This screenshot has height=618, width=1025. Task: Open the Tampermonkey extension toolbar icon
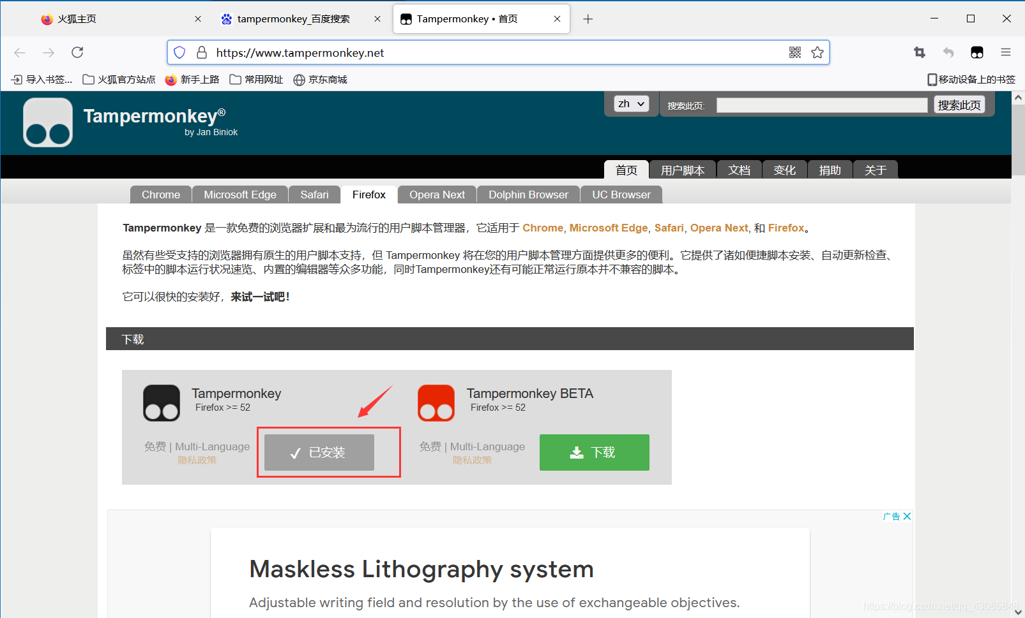977,52
